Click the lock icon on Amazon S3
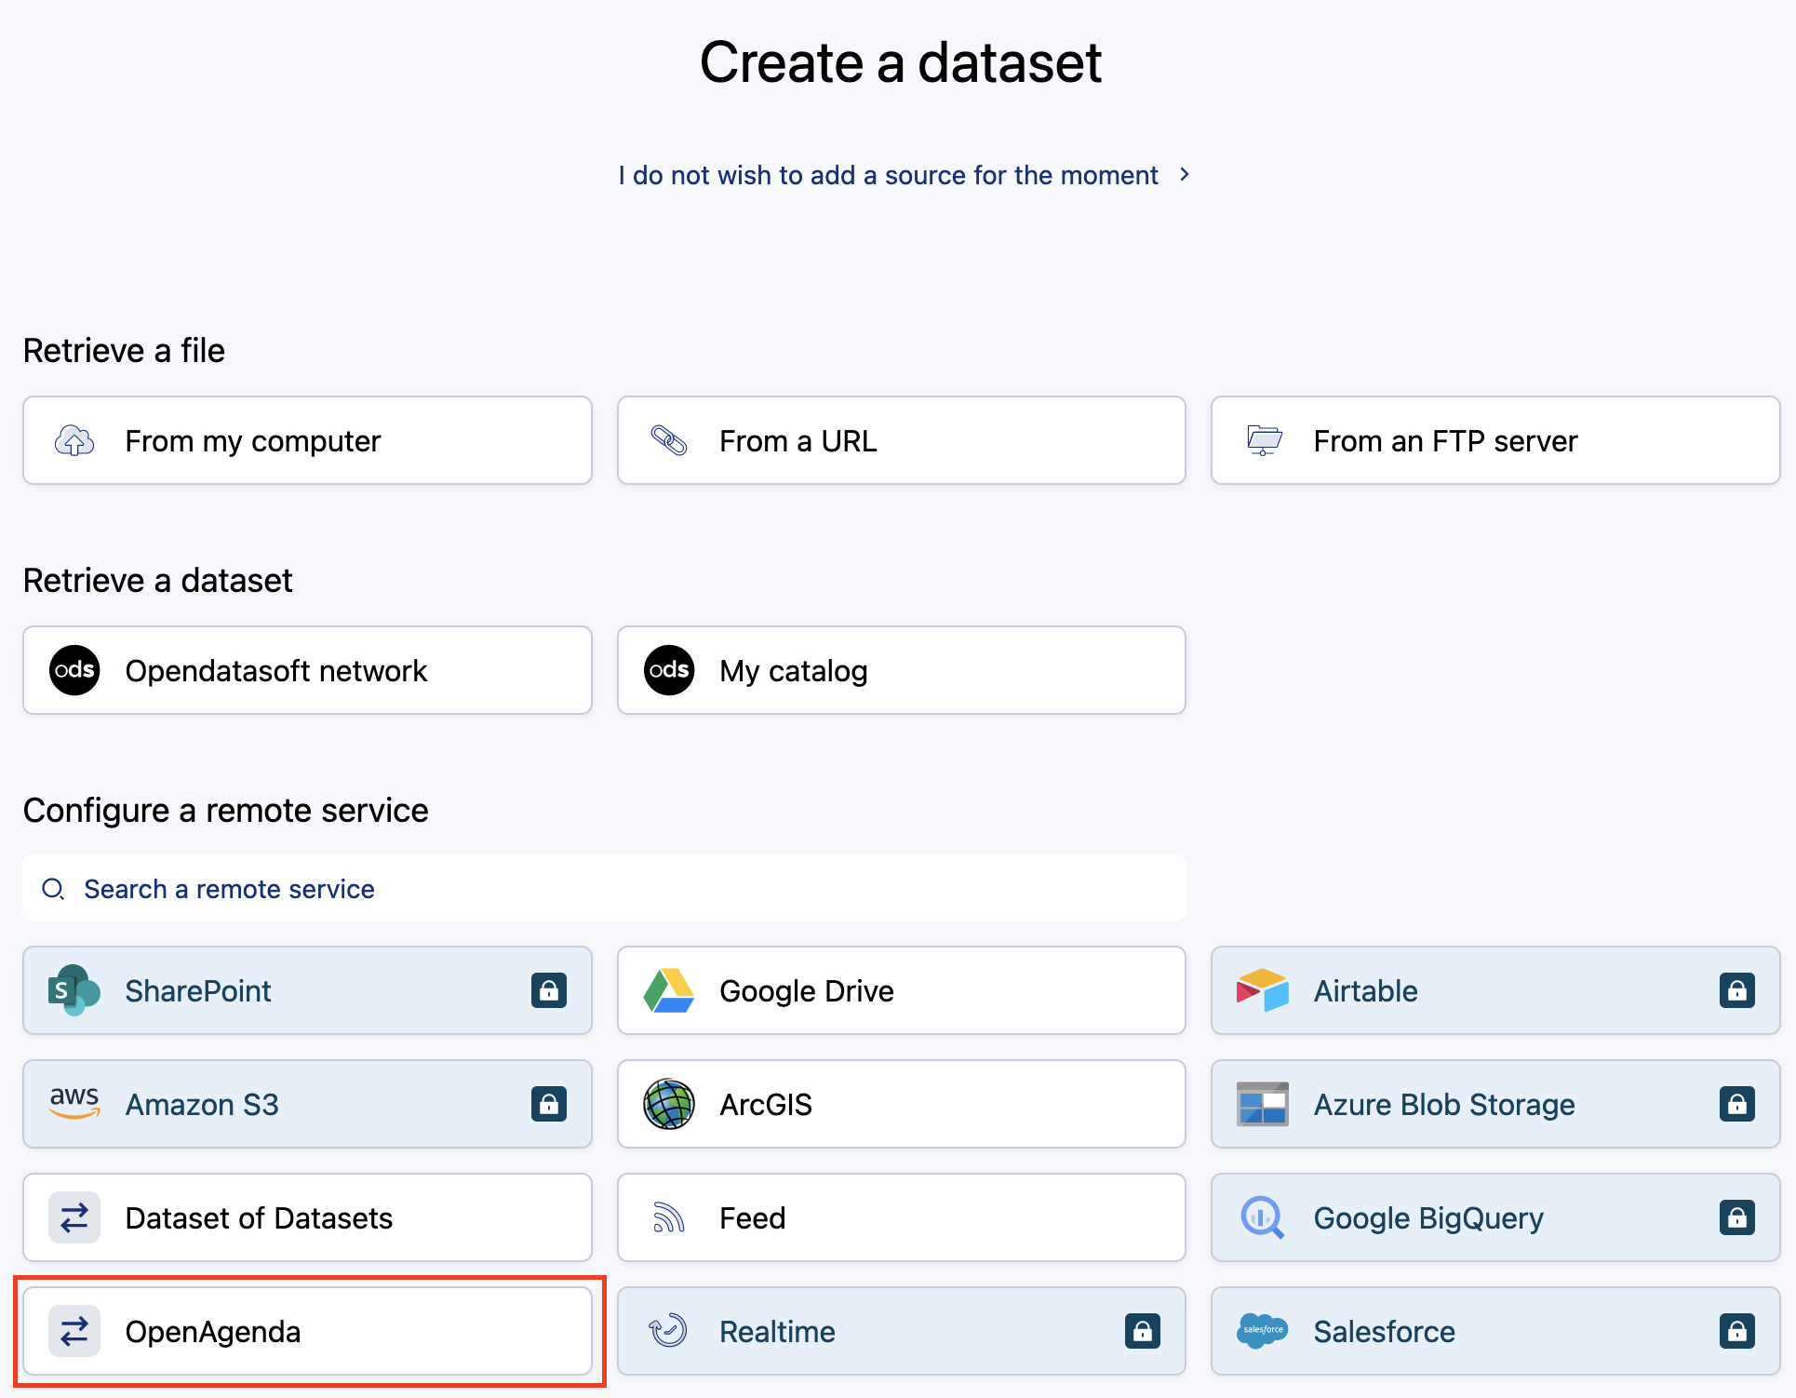The image size is (1796, 1398). coord(548,1104)
